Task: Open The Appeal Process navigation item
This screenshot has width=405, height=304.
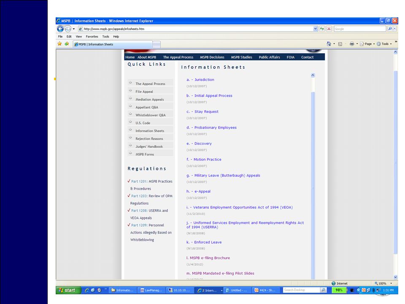Action: point(178,57)
